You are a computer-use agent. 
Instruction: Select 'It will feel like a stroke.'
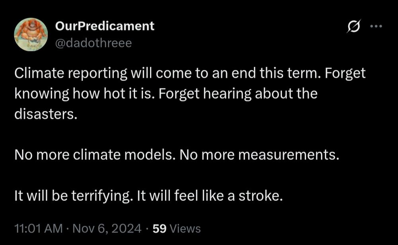(x=210, y=196)
